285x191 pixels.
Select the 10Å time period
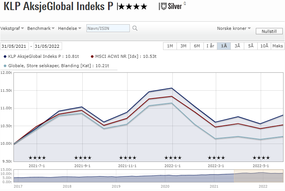click(x=264, y=46)
